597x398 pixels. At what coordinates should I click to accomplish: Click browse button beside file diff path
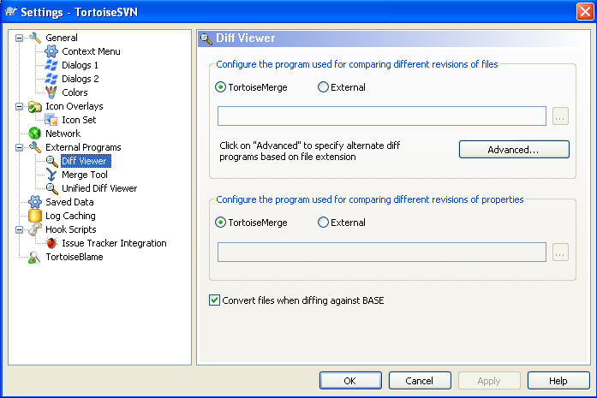point(560,116)
